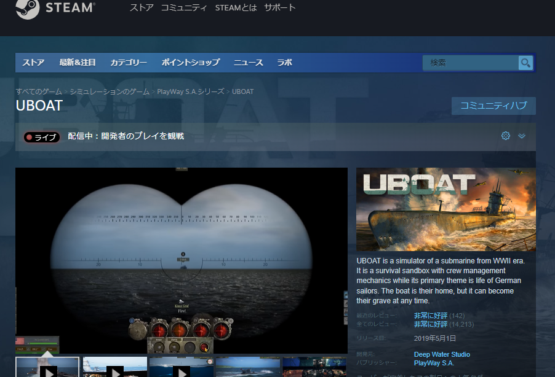Open the UBOAT header capsule image
The image size is (555, 377).
446,209
